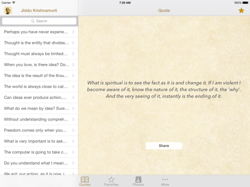Switch to the Favorites tab
250x187 pixels.
click(x=111, y=181)
